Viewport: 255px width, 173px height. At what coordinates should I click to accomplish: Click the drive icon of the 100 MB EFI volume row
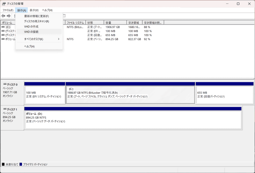(3, 31)
